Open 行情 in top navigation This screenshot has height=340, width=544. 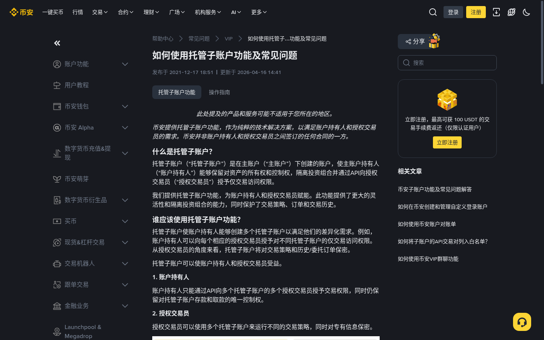[78, 12]
